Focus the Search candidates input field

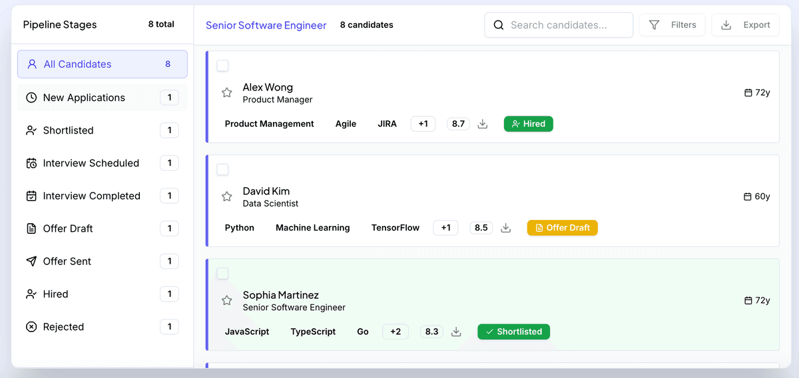tap(566, 25)
